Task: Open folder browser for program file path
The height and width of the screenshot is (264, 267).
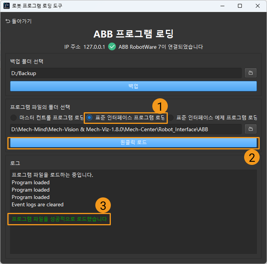Action: click(x=250, y=129)
